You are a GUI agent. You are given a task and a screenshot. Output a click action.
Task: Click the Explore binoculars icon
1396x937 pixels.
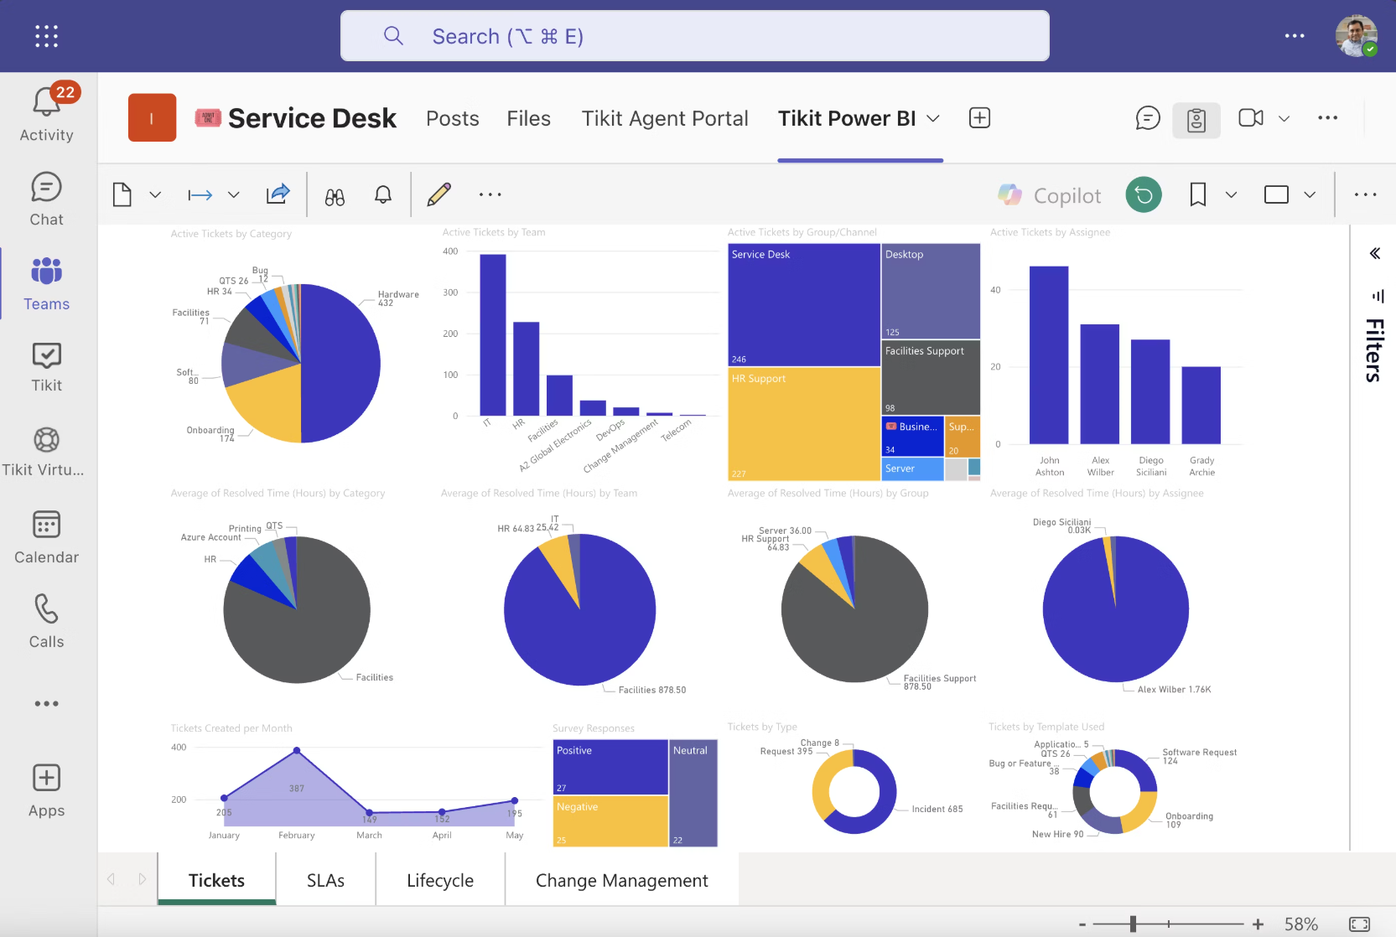[335, 196]
